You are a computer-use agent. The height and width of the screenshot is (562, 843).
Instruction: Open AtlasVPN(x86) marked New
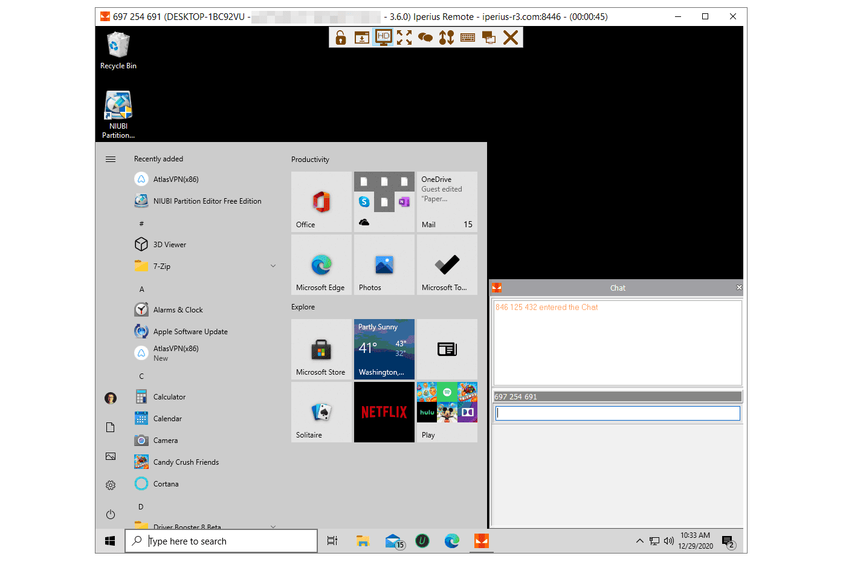pyautogui.click(x=205, y=354)
